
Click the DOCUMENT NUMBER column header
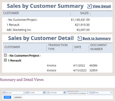99,47
